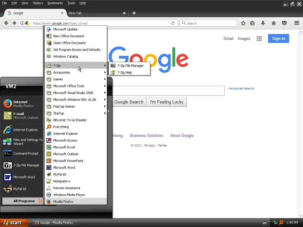Viewport: 303px width, 227px height.
Task: Open a new tab with plus button
Action: [134, 13]
